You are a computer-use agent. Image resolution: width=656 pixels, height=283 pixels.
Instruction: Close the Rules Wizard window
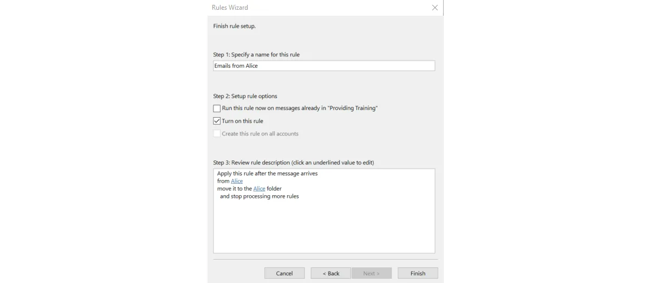[434, 8]
